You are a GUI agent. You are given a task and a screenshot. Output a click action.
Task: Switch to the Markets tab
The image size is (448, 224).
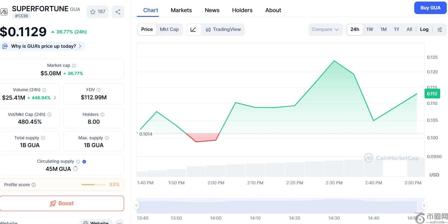pos(181,10)
